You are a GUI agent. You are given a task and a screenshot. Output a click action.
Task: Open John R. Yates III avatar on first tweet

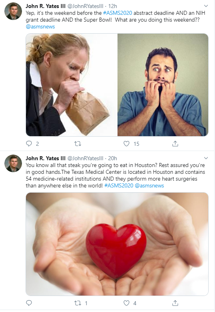coord(13,11)
